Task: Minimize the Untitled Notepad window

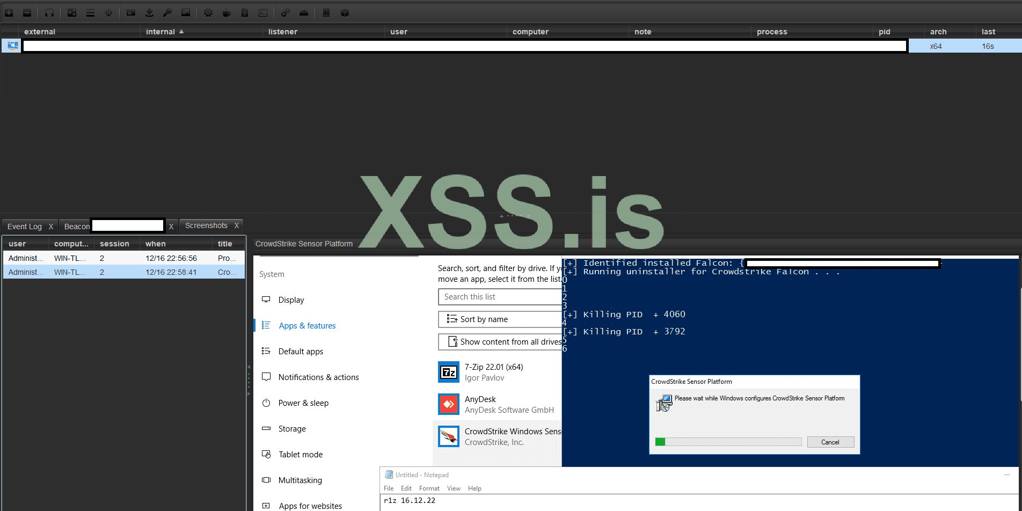Action: (x=1007, y=474)
